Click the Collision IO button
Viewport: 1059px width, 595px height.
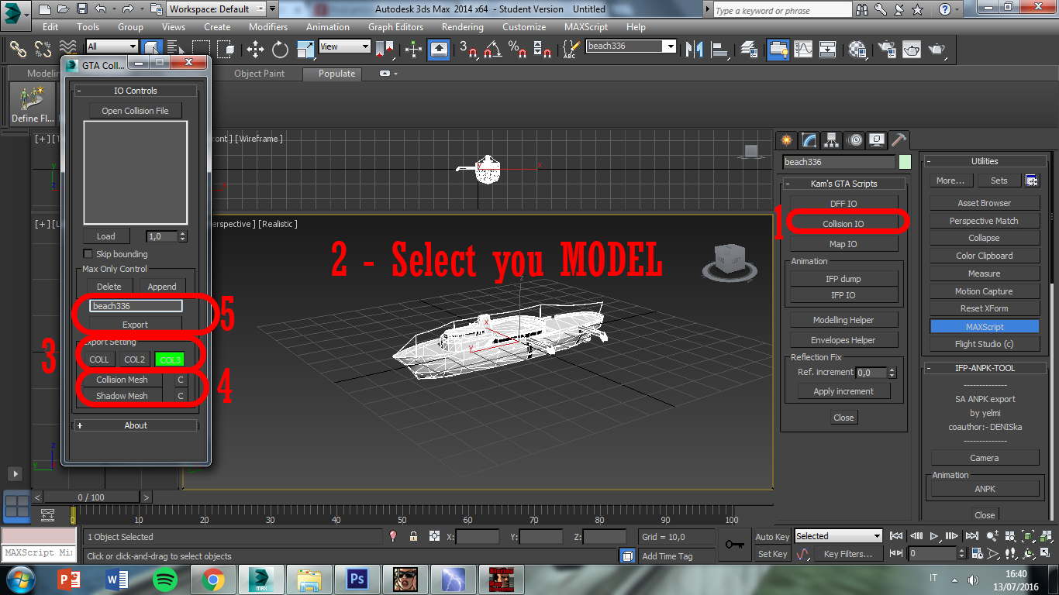[x=843, y=224]
